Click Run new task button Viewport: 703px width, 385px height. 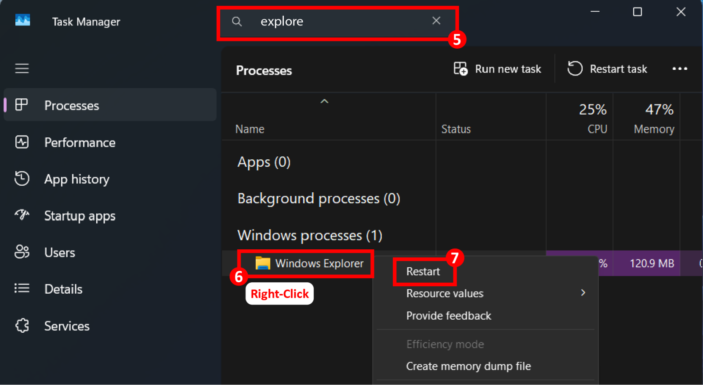(x=497, y=69)
